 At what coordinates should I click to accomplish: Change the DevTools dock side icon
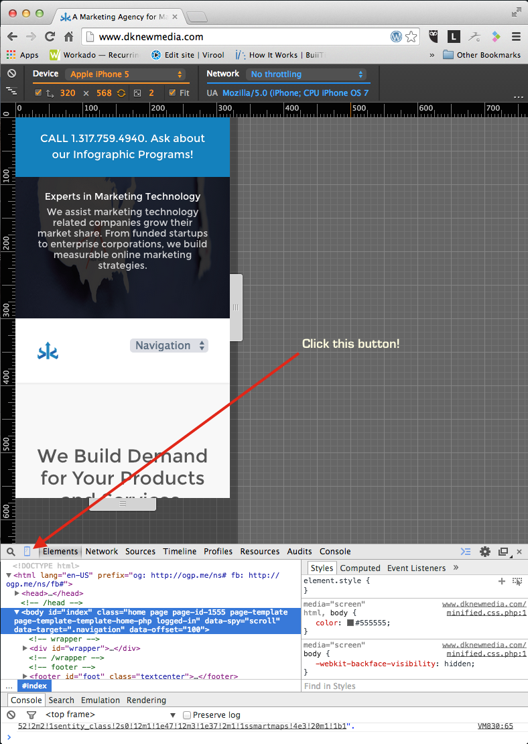pos(503,552)
